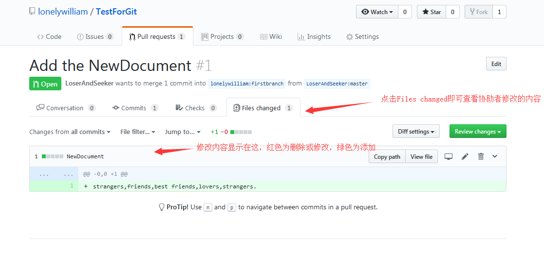
Task: Open the Projects tab
Action: (x=223, y=37)
